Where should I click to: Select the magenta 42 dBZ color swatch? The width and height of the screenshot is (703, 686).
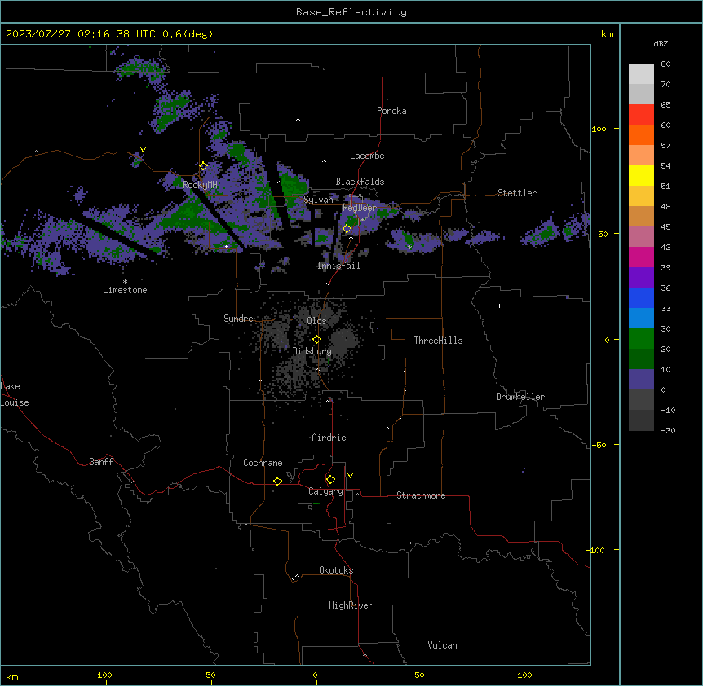(641, 257)
